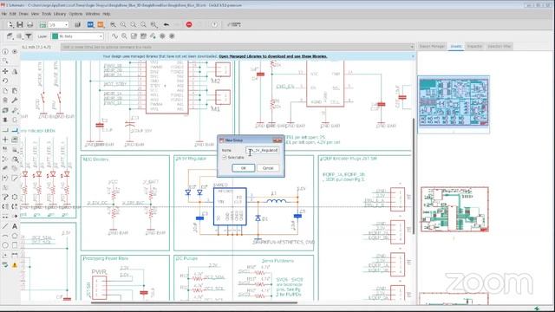Image resolution: width=555 pixels, height=312 pixels.
Task: Click OK in the New Group dialog
Action: pos(243,168)
